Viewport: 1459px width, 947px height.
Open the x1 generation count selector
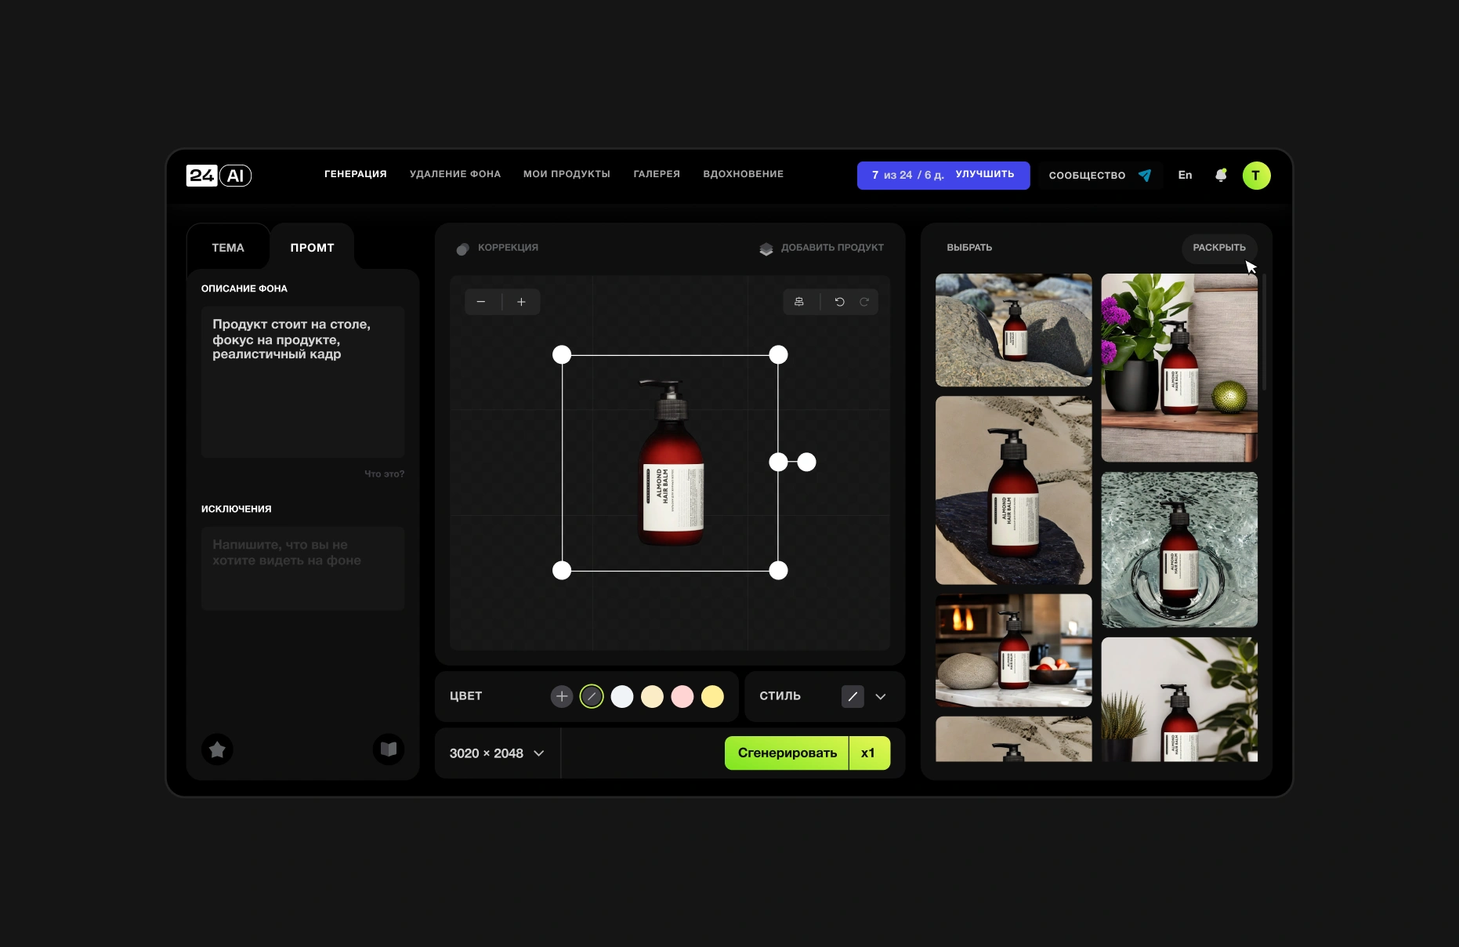tap(868, 753)
